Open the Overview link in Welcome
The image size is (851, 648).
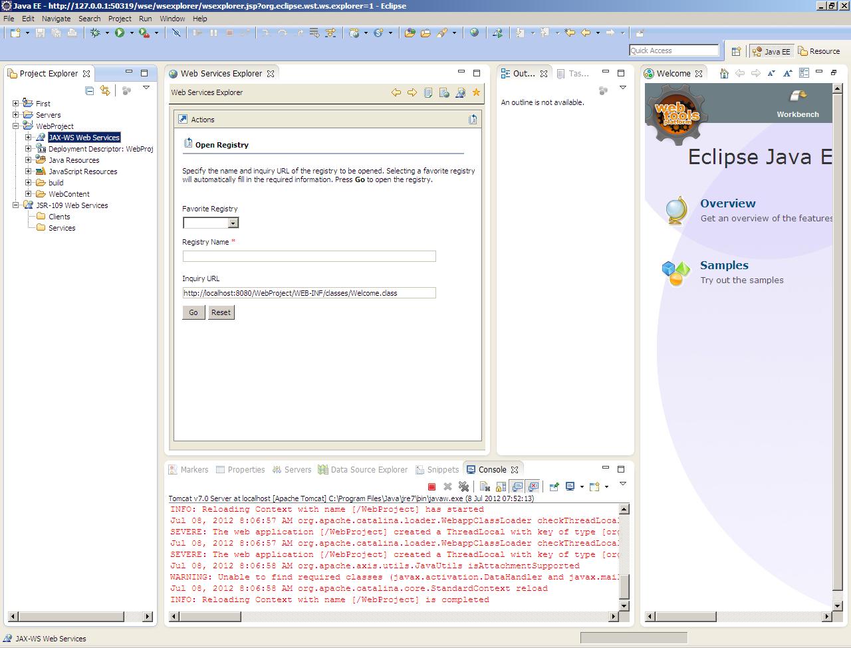(728, 204)
